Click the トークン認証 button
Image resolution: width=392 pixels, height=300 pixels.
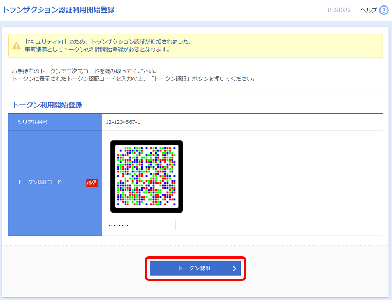click(x=195, y=268)
